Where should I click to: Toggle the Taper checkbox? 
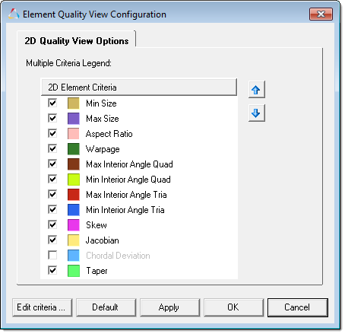pyautogui.click(x=52, y=270)
